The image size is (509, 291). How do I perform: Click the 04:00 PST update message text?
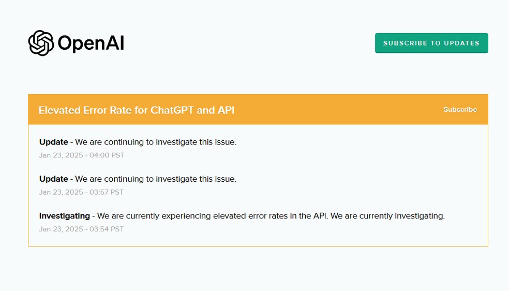tap(156, 142)
